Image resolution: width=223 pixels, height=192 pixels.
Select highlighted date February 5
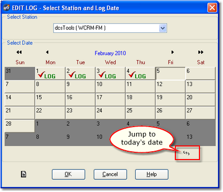[x=170, y=73]
